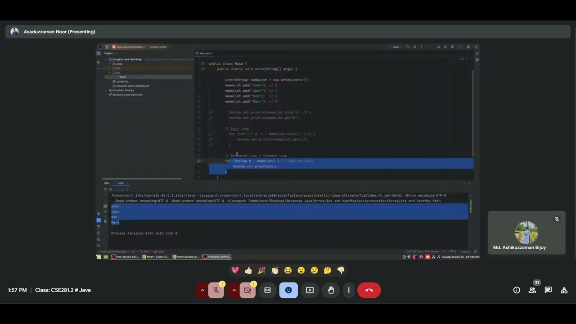The width and height of the screenshot is (576, 324).
Task: Click 'Process finished with exit code 0' text
Action: pyautogui.click(x=144, y=233)
